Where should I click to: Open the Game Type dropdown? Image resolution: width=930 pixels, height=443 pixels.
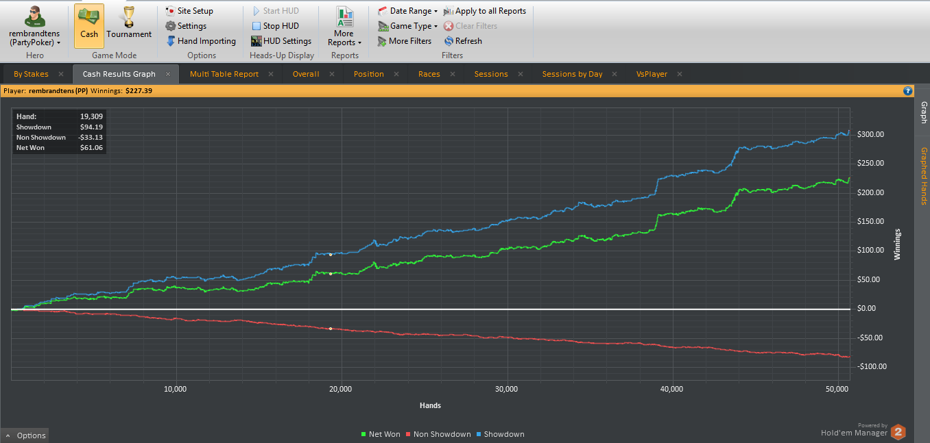(408, 26)
